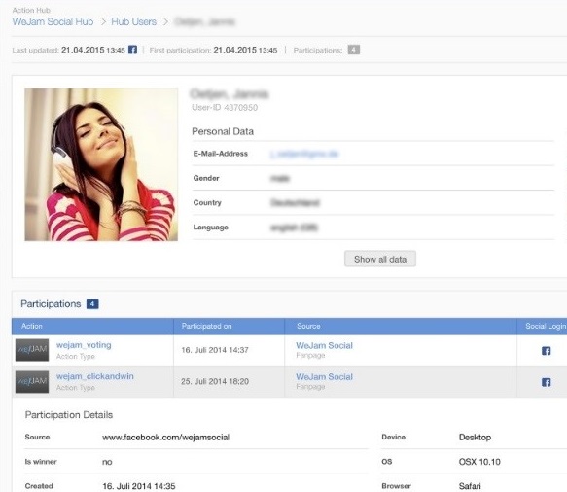Go to Hub Users breadcrumb
This screenshot has height=492, width=567.
point(134,21)
